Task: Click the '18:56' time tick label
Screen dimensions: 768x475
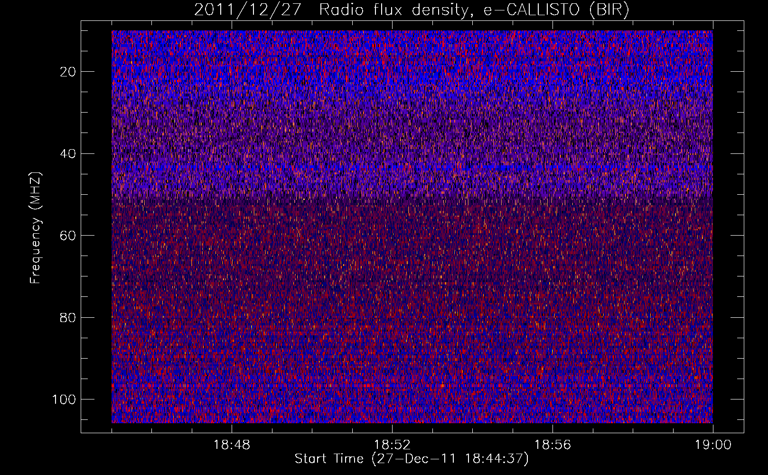Action: tap(553, 446)
